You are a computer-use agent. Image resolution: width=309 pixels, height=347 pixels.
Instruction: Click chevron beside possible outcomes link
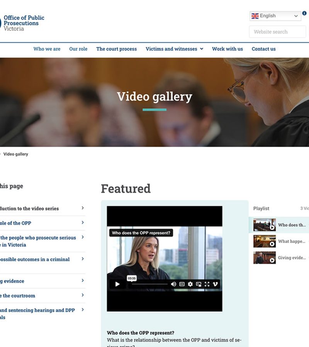(x=83, y=259)
